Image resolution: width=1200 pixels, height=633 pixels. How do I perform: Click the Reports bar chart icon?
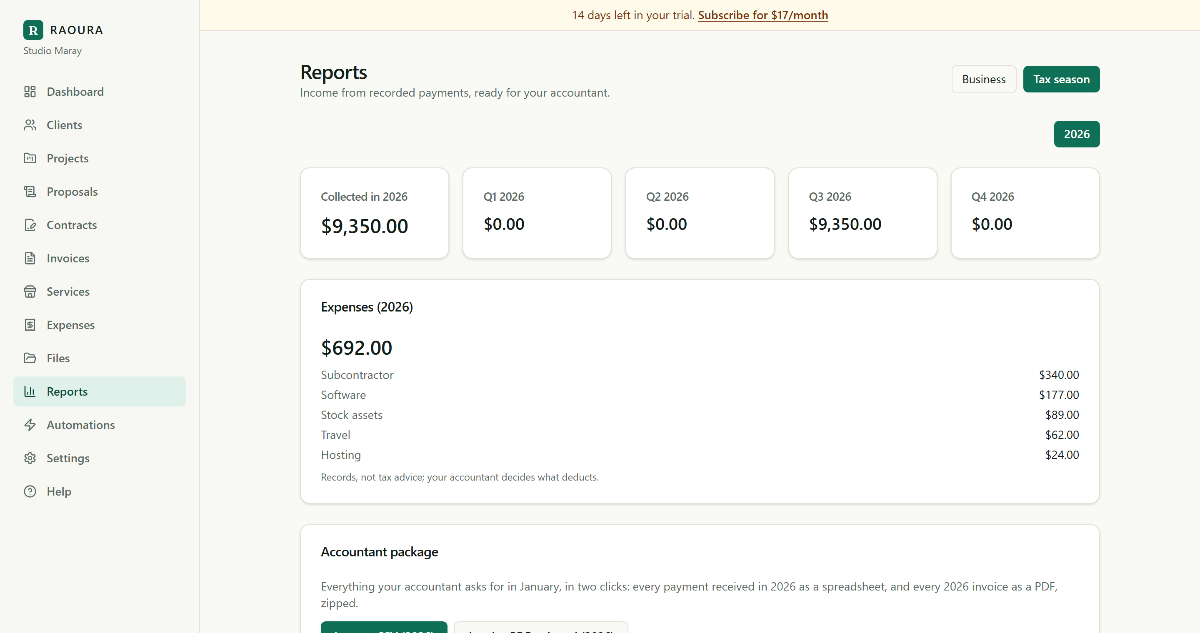click(x=30, y=391)
